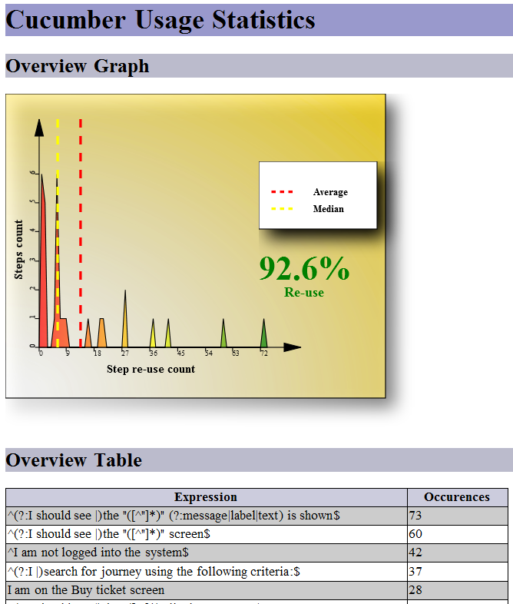This screenshot has height=604, width=513.
Task: Click the yellow dashed Median legend swatch
Action: (282, 209)
